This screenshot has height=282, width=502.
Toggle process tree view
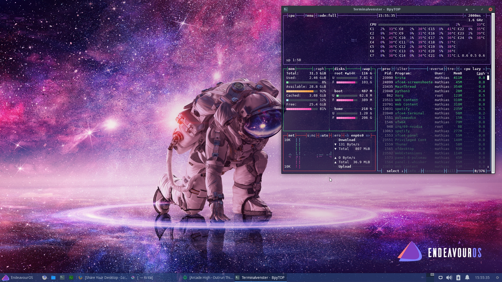pyautogui.click(x=451, y=69)
